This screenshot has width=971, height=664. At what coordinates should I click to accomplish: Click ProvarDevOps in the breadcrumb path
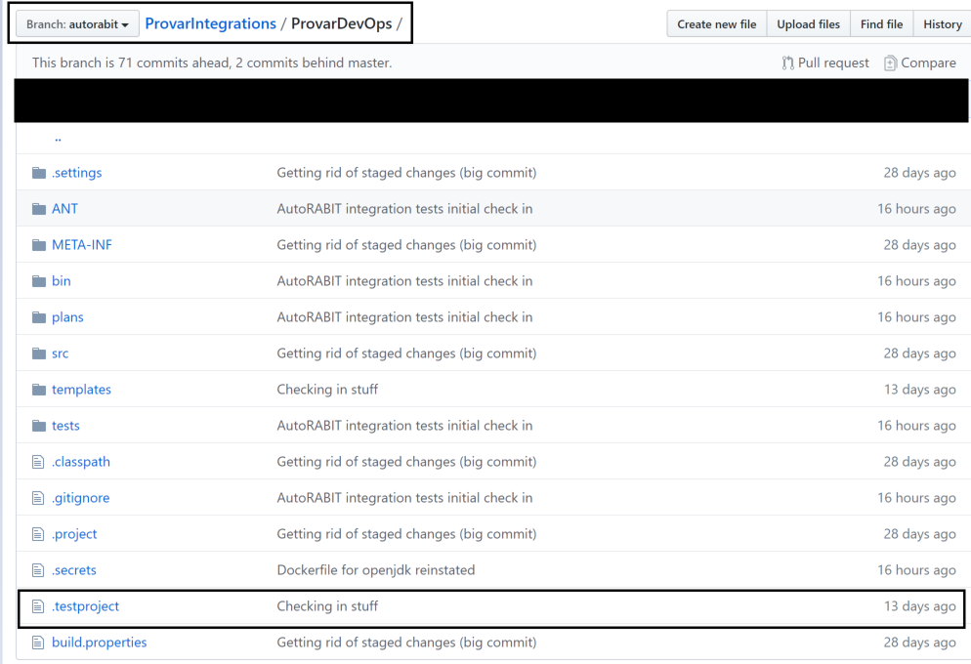point(341,23)
